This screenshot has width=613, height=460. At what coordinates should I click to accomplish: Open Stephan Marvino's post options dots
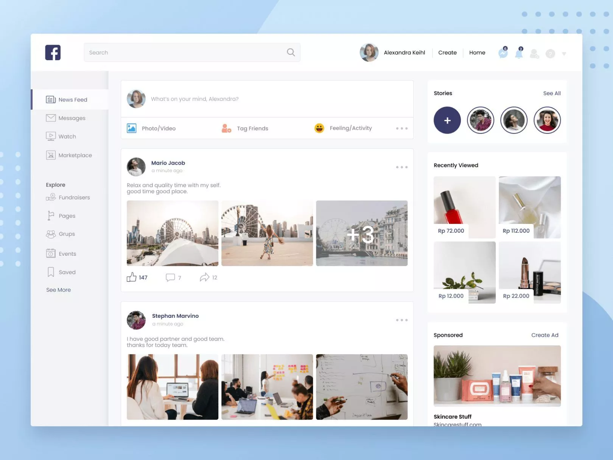click(x=401, y=320)
